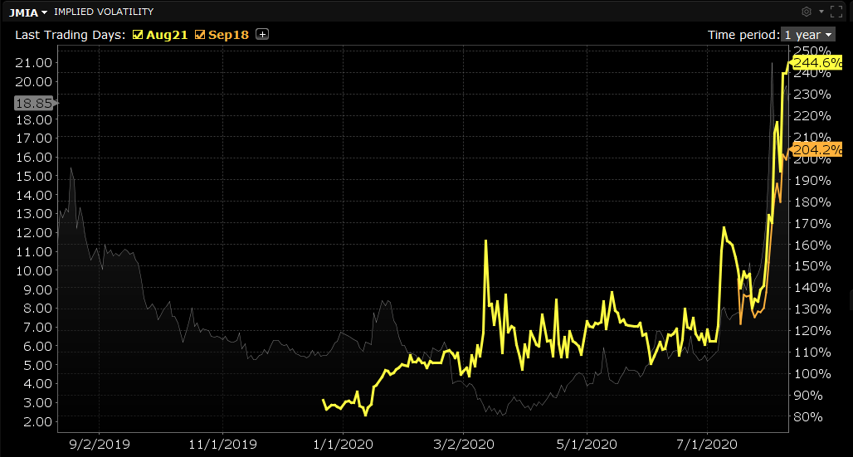Click the 5/1/2020 date axis label
Image resolution: width=853 pixels, height=457 pixels.
coord(587,444)
